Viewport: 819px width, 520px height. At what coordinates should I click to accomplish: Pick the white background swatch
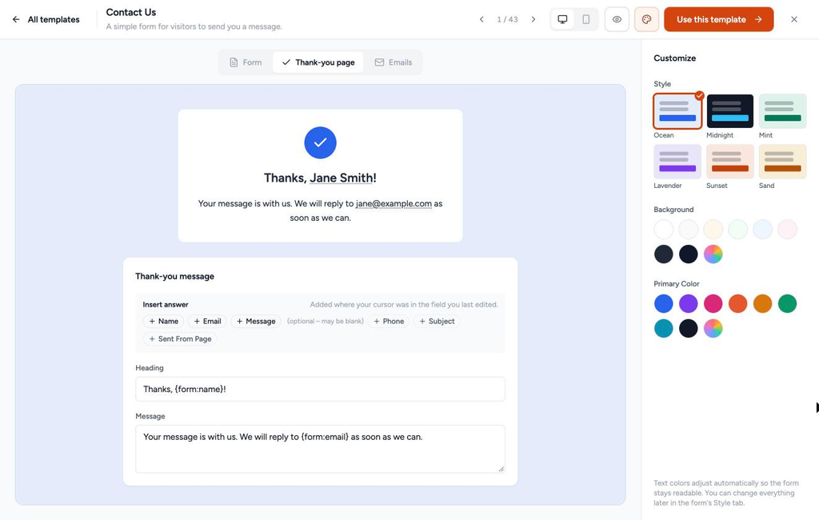pos(664,230)
